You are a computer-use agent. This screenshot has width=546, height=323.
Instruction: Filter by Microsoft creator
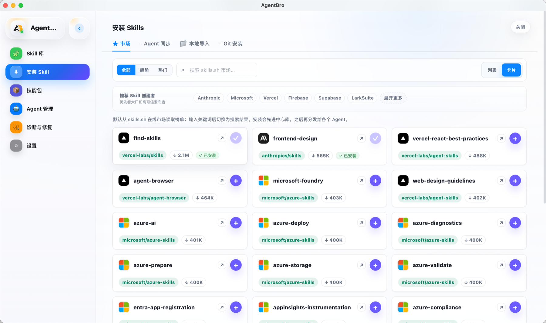coord(241,98)
